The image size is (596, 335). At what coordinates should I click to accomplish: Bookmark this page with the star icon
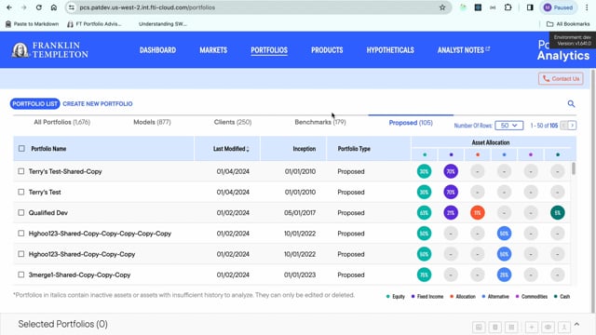(x=442, y=7)
